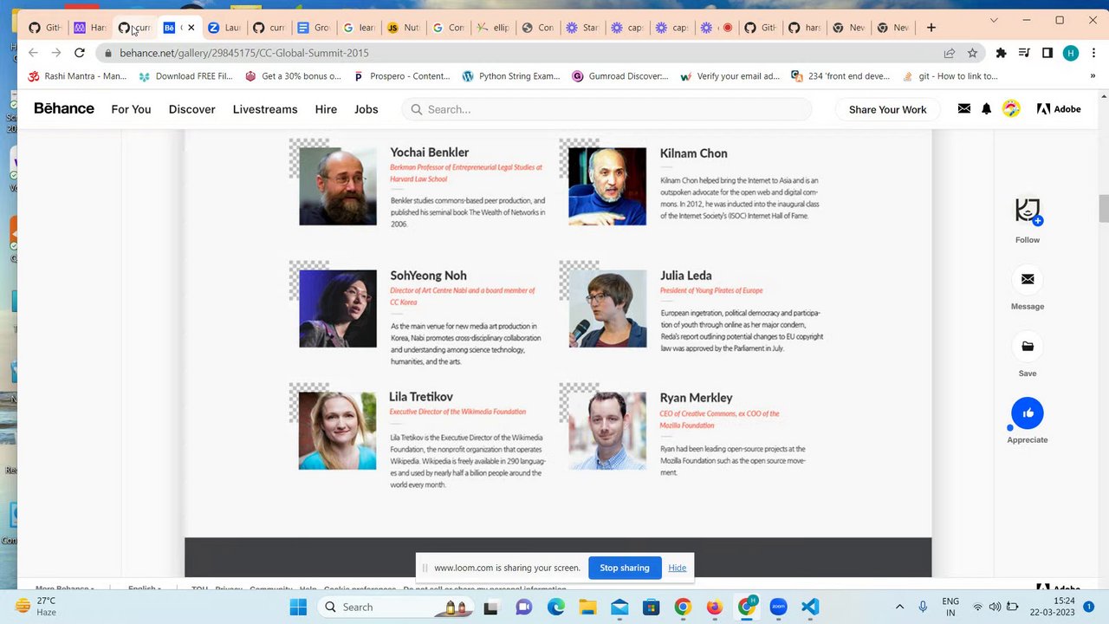Viewport: 1109px width, 624px height.
Task: Click the Adobe logo link
Action: click(x=1059, y=109)
